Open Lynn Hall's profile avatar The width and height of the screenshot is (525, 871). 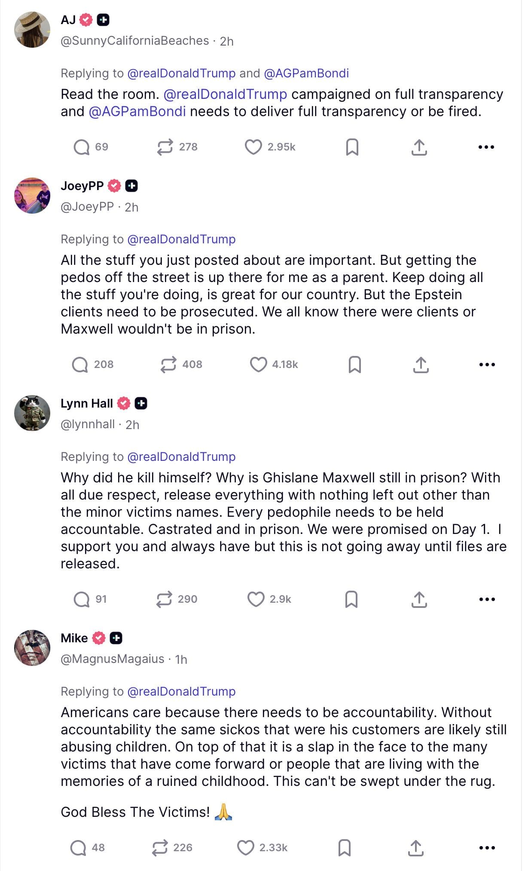pos(32,413)
